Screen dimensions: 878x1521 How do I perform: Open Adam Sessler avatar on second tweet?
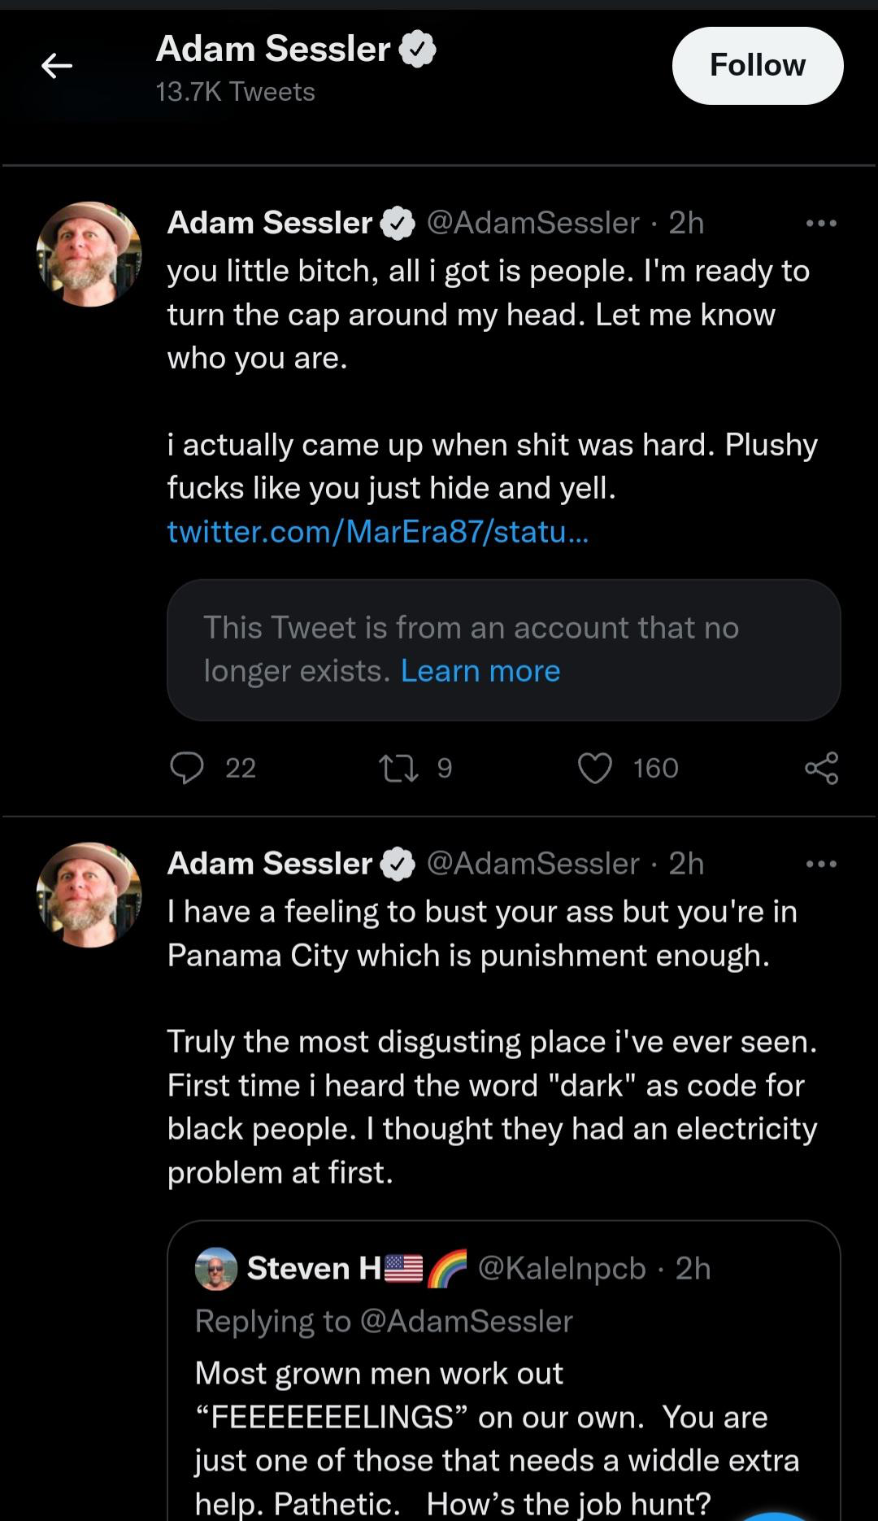(x=89, y=895)
